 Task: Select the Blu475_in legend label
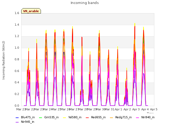point(28,117)
